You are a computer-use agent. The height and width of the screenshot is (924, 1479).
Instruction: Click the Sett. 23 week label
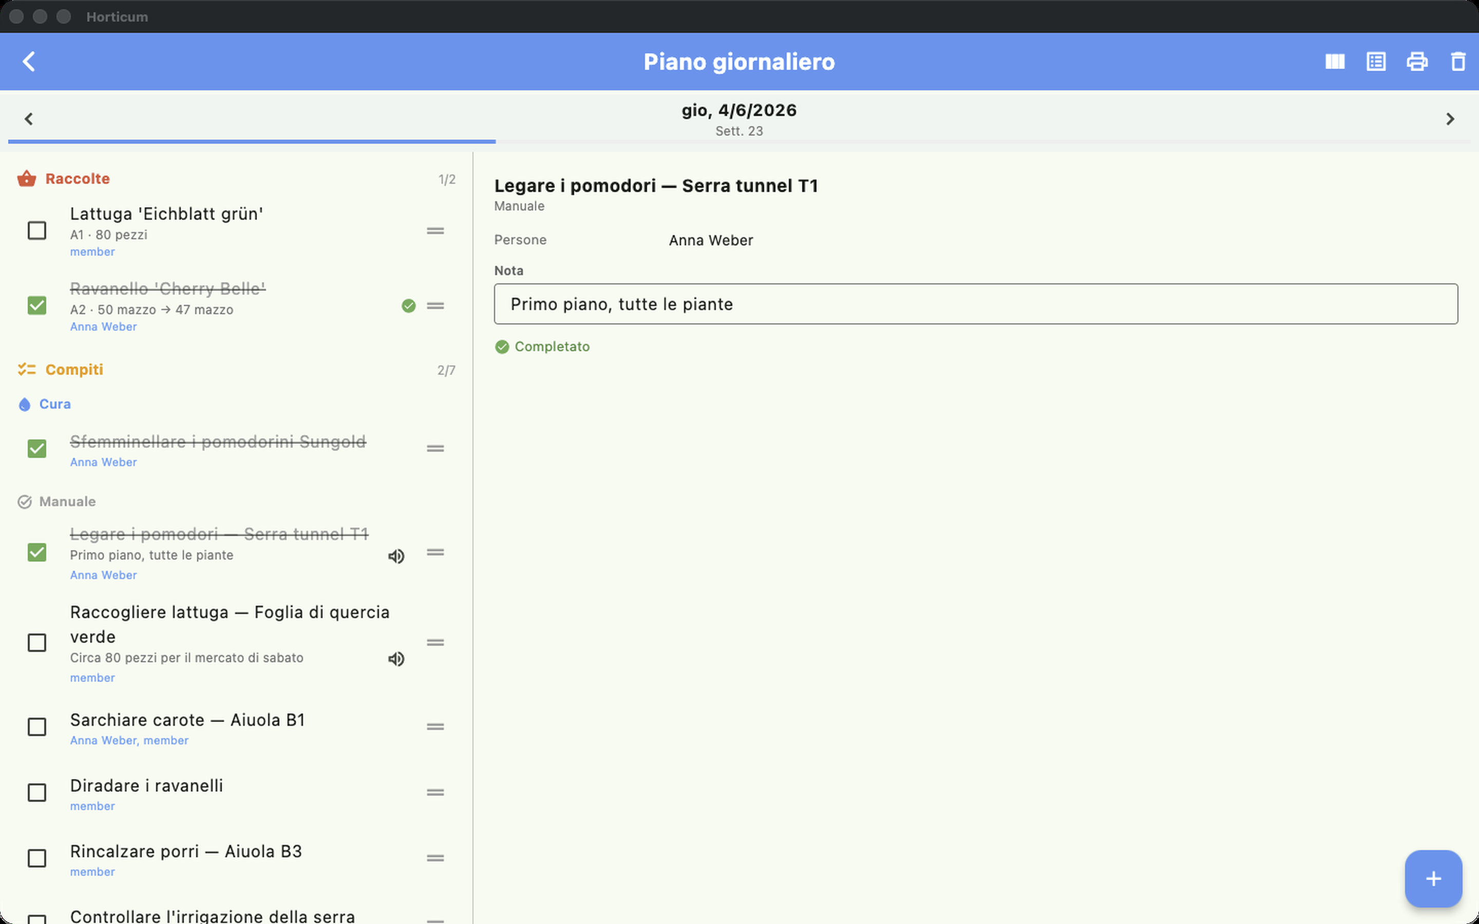(739, 131)
